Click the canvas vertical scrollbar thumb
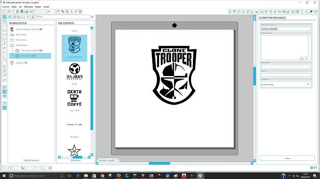The height and width of the screenshot is (179, 320). point(255,76)
